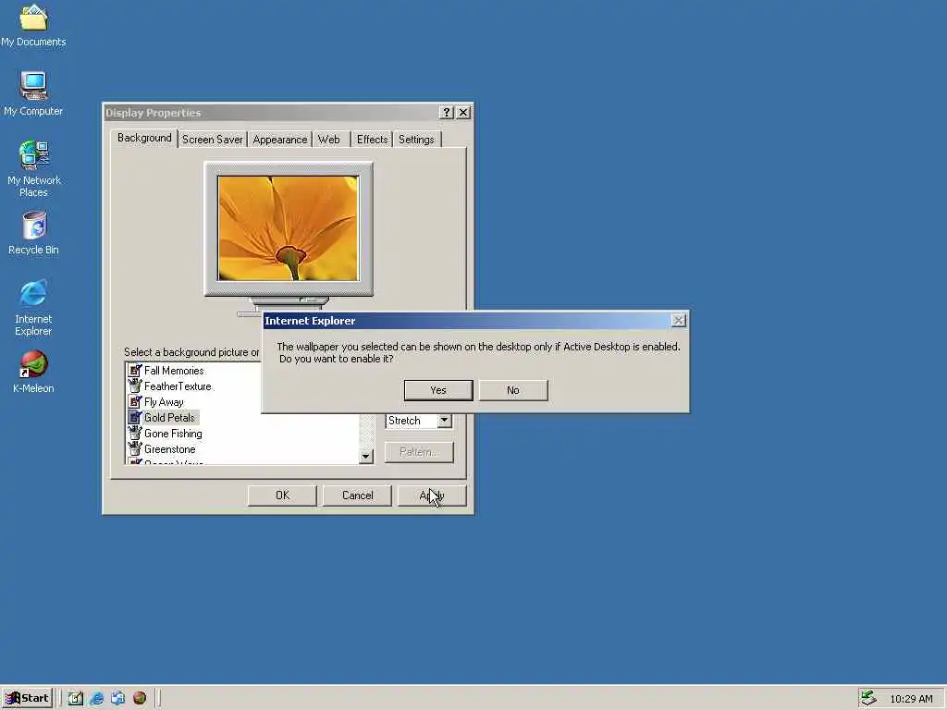
Task: Click the taskbar clock showing 10:29 AM
Action: point(911,699)
